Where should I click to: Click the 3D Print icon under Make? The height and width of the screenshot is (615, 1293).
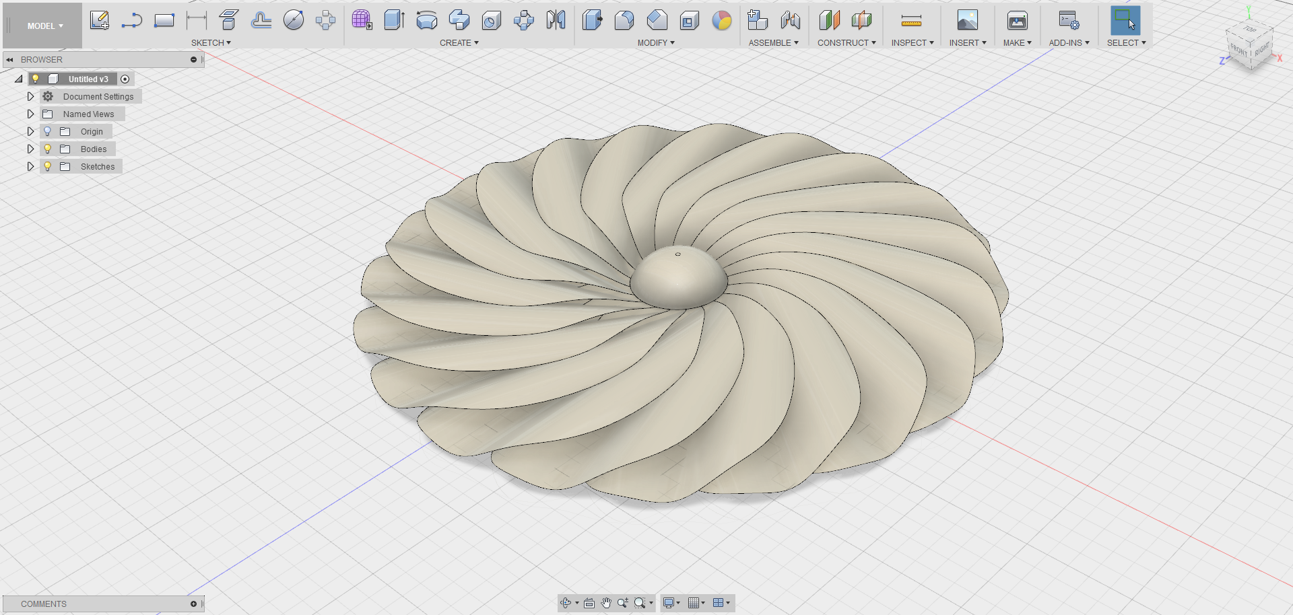coord(1017,20)
